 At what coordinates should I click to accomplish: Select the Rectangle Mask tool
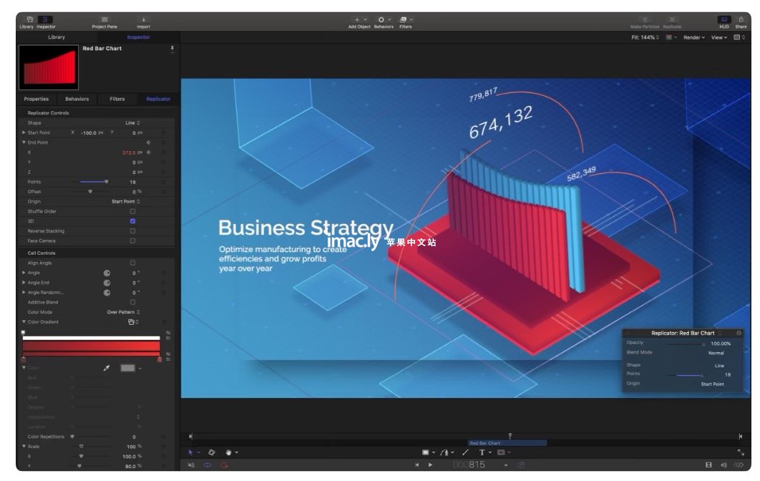point(501,452)
